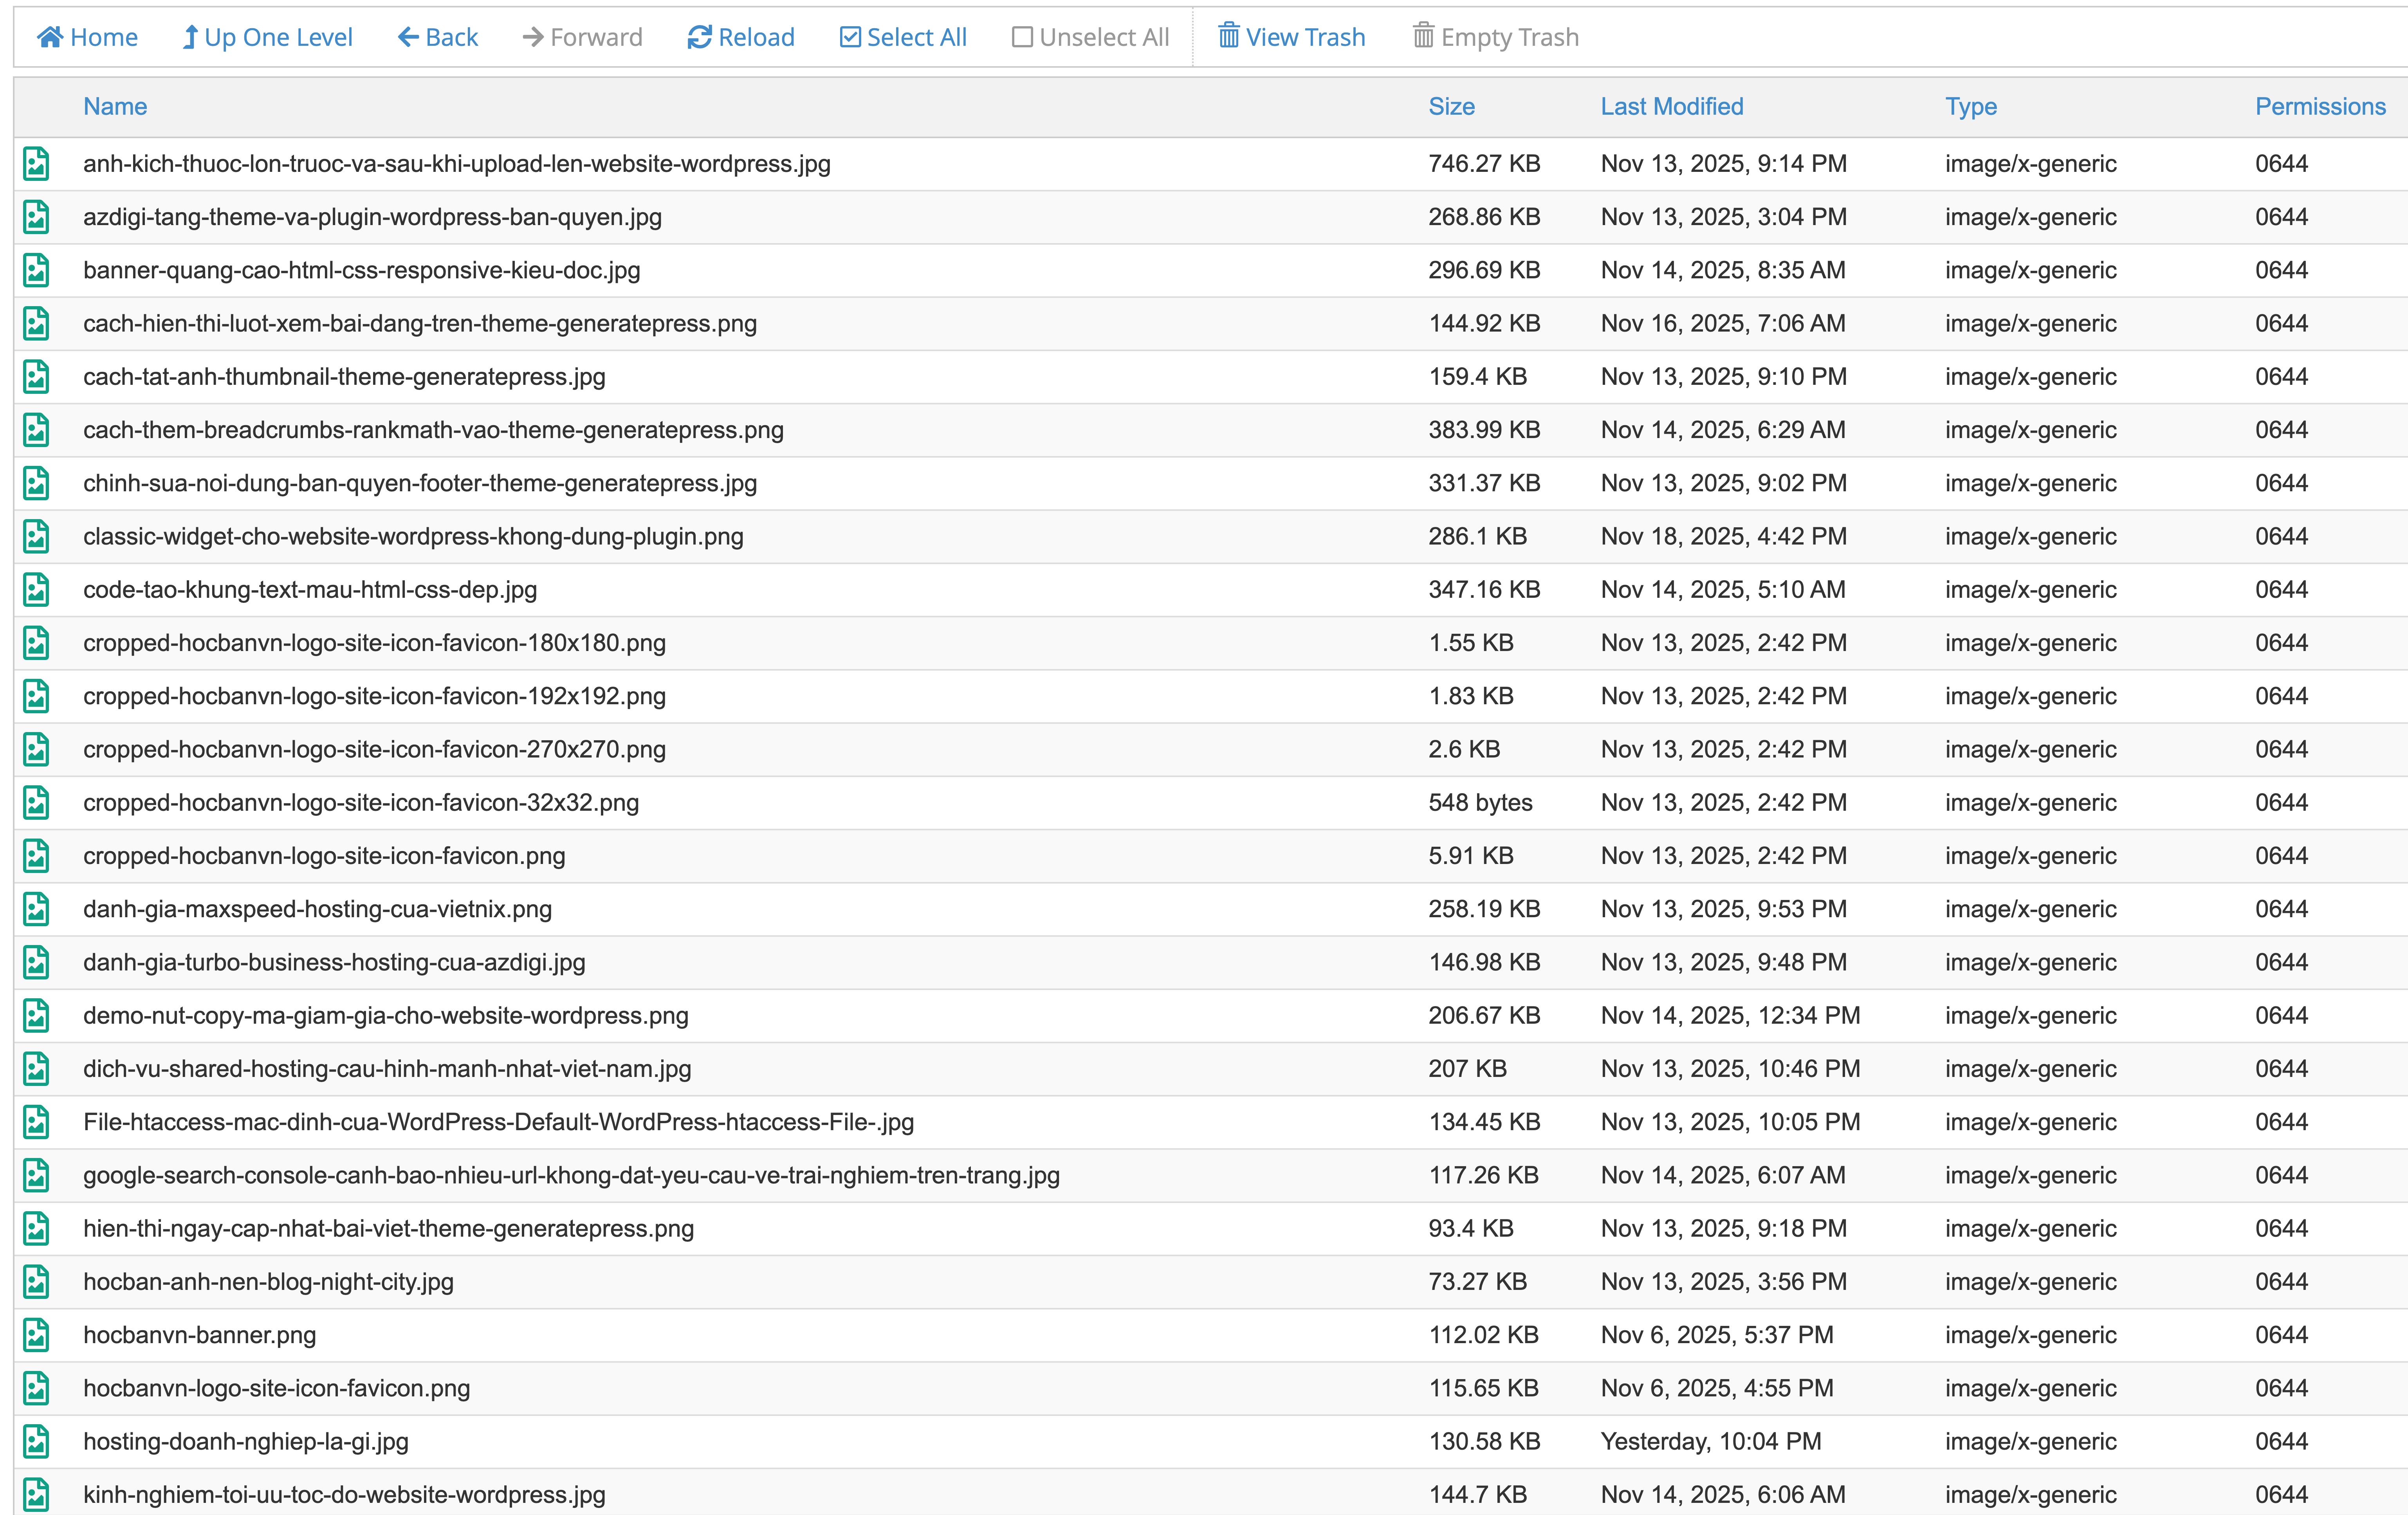Click the Permissions column header
The width and height of the screenshot is (2408, 1515).
tap(2319, 106)
